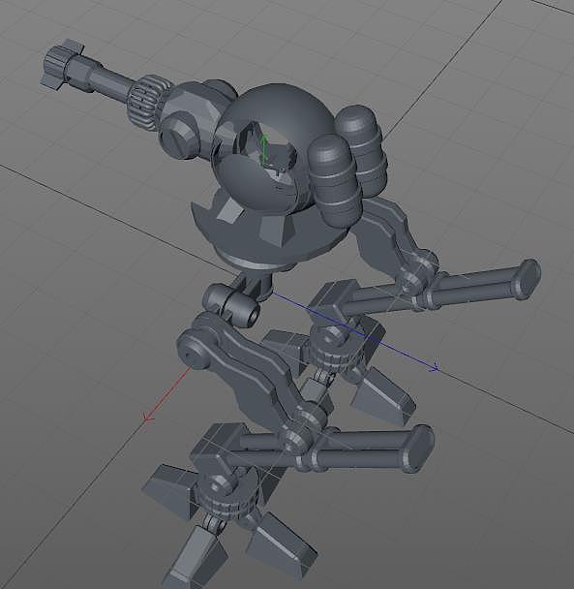Select the robot's spherical head dome

click(x=273, y=148)
